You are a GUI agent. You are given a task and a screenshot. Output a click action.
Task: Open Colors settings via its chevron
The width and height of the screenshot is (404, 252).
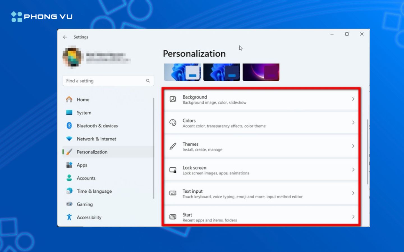click(x=353, y=123)
